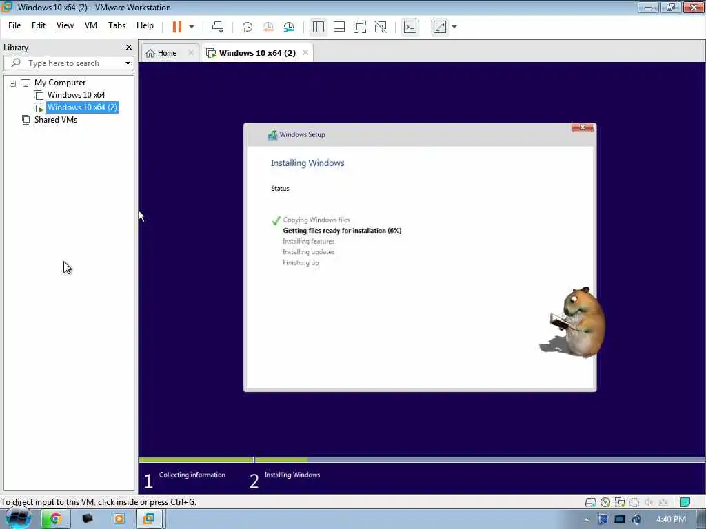706x529 pixels.
Task: Click the volume speaker tray icon
Action: (636, 519)
